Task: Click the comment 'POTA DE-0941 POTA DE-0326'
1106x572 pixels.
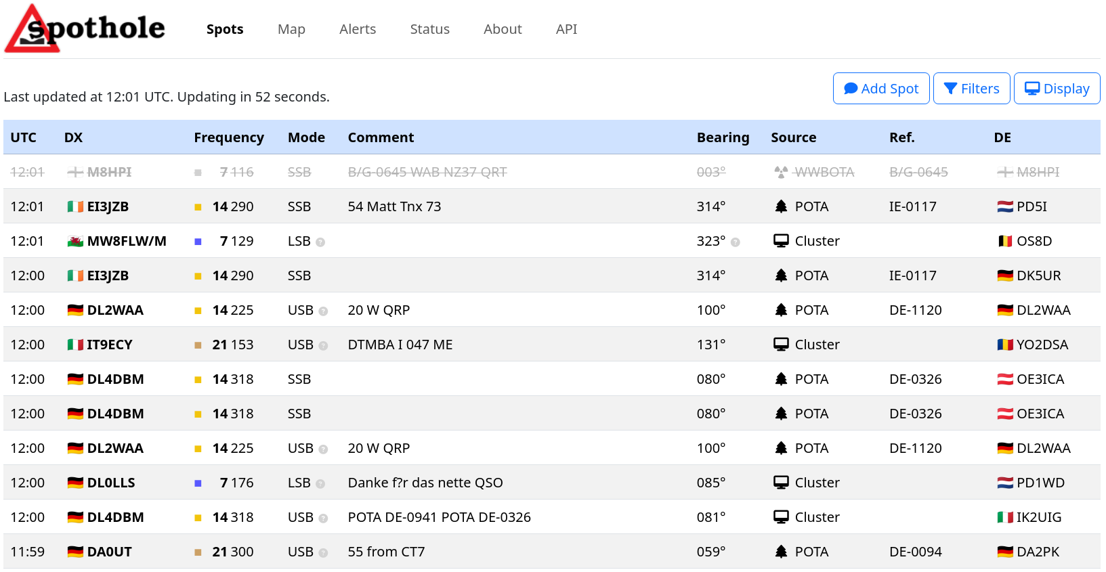Action: point(440,517)
